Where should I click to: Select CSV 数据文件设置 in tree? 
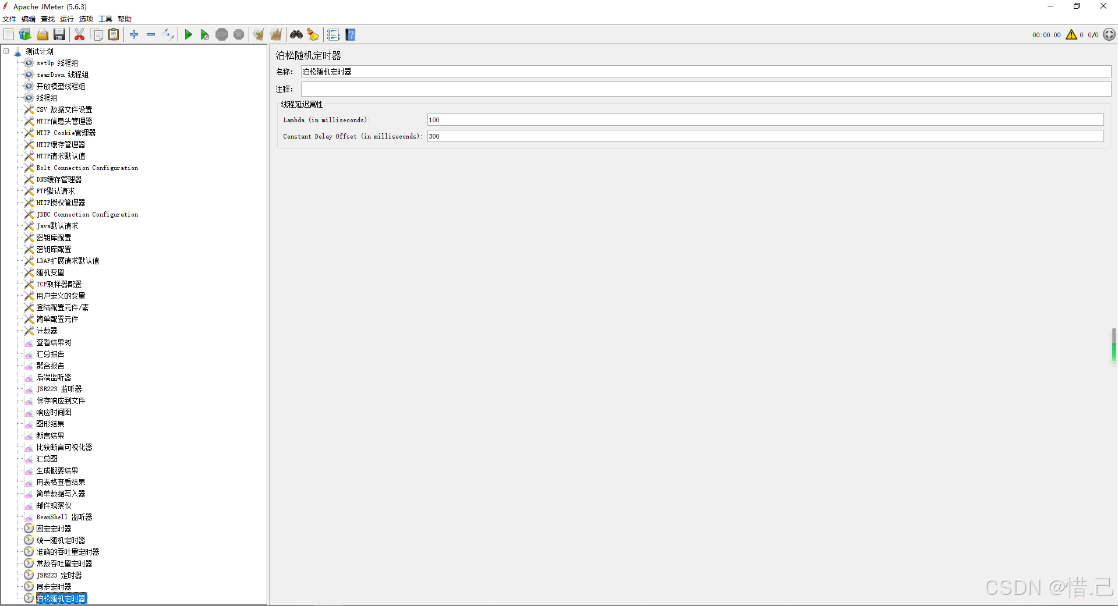64,109
